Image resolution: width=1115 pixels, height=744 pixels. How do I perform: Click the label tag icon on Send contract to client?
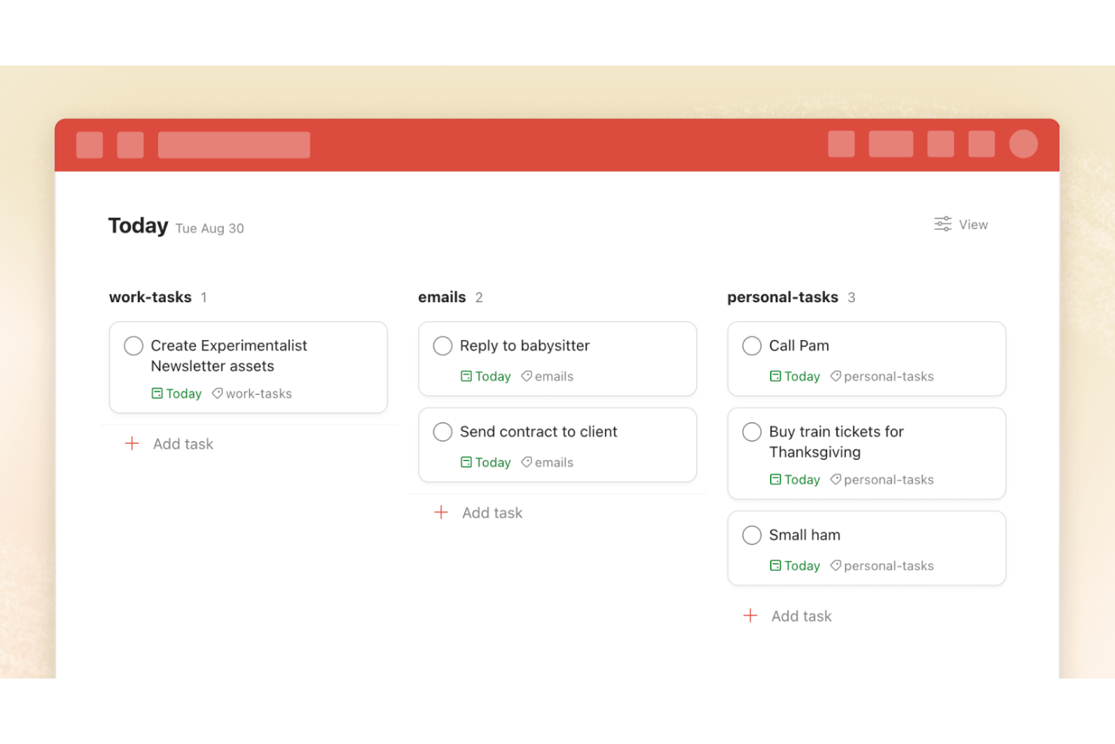coord(526,462)
